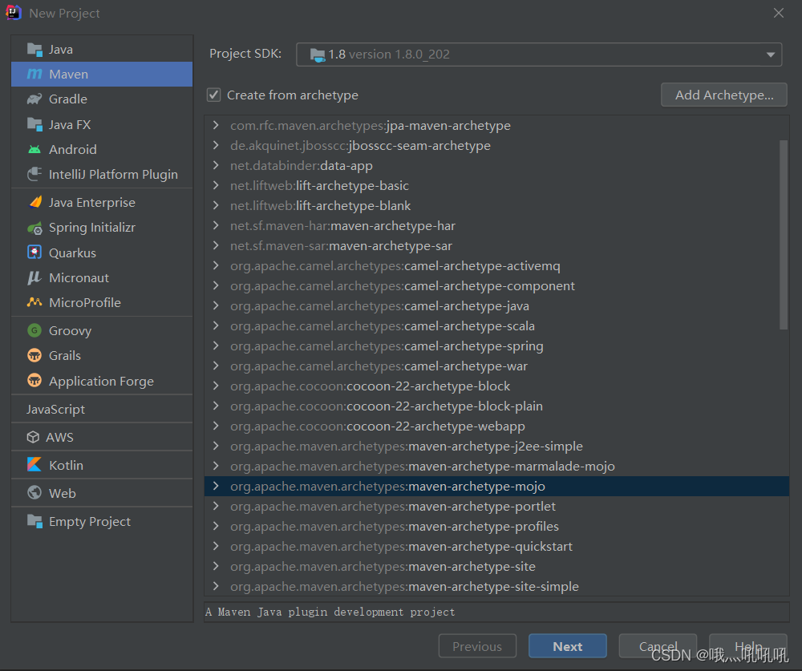The width and height of the screenshot is (802, 671).
Task: Click the Gradle elephant icon
Action: point(34,99)
